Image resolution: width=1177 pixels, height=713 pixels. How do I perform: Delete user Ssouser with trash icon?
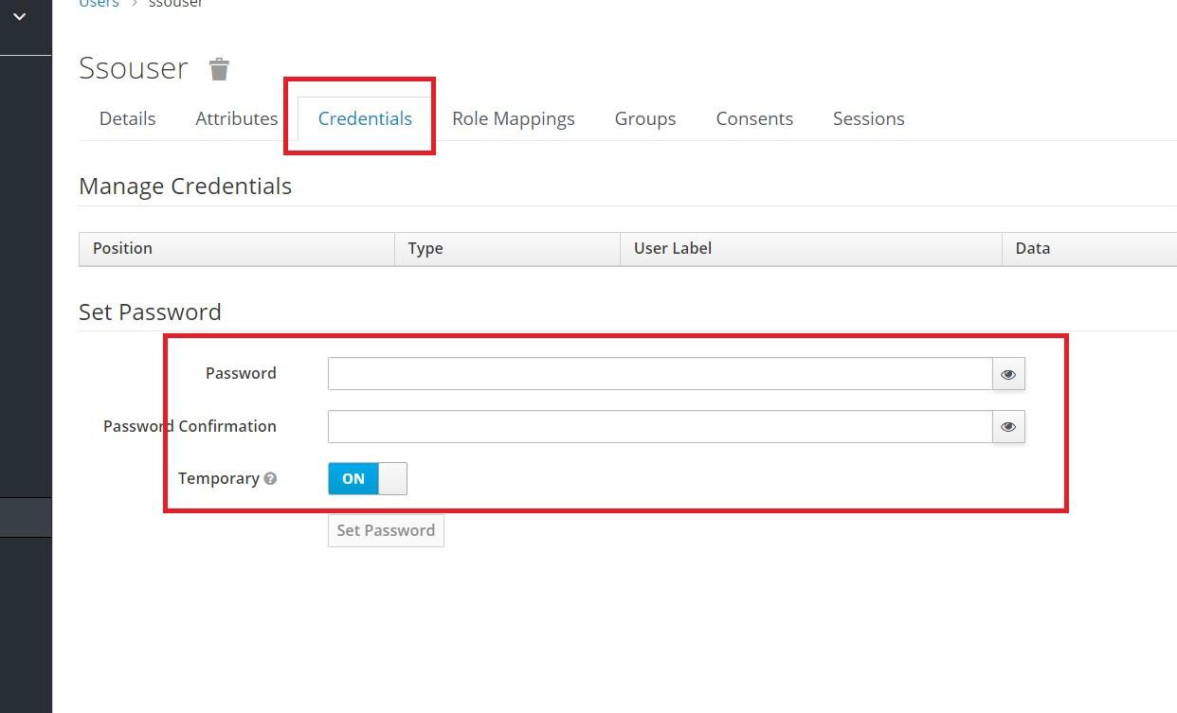219,69
